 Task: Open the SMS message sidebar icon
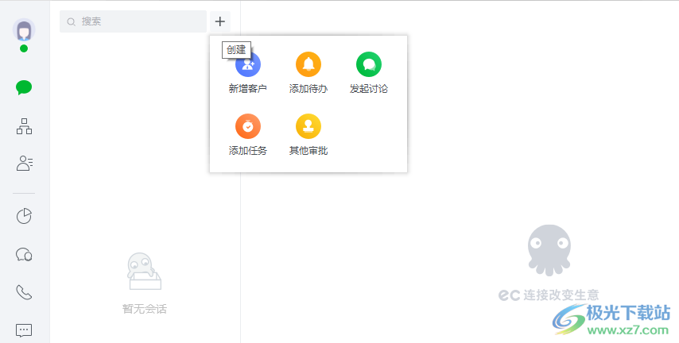(x=24, y=330)
